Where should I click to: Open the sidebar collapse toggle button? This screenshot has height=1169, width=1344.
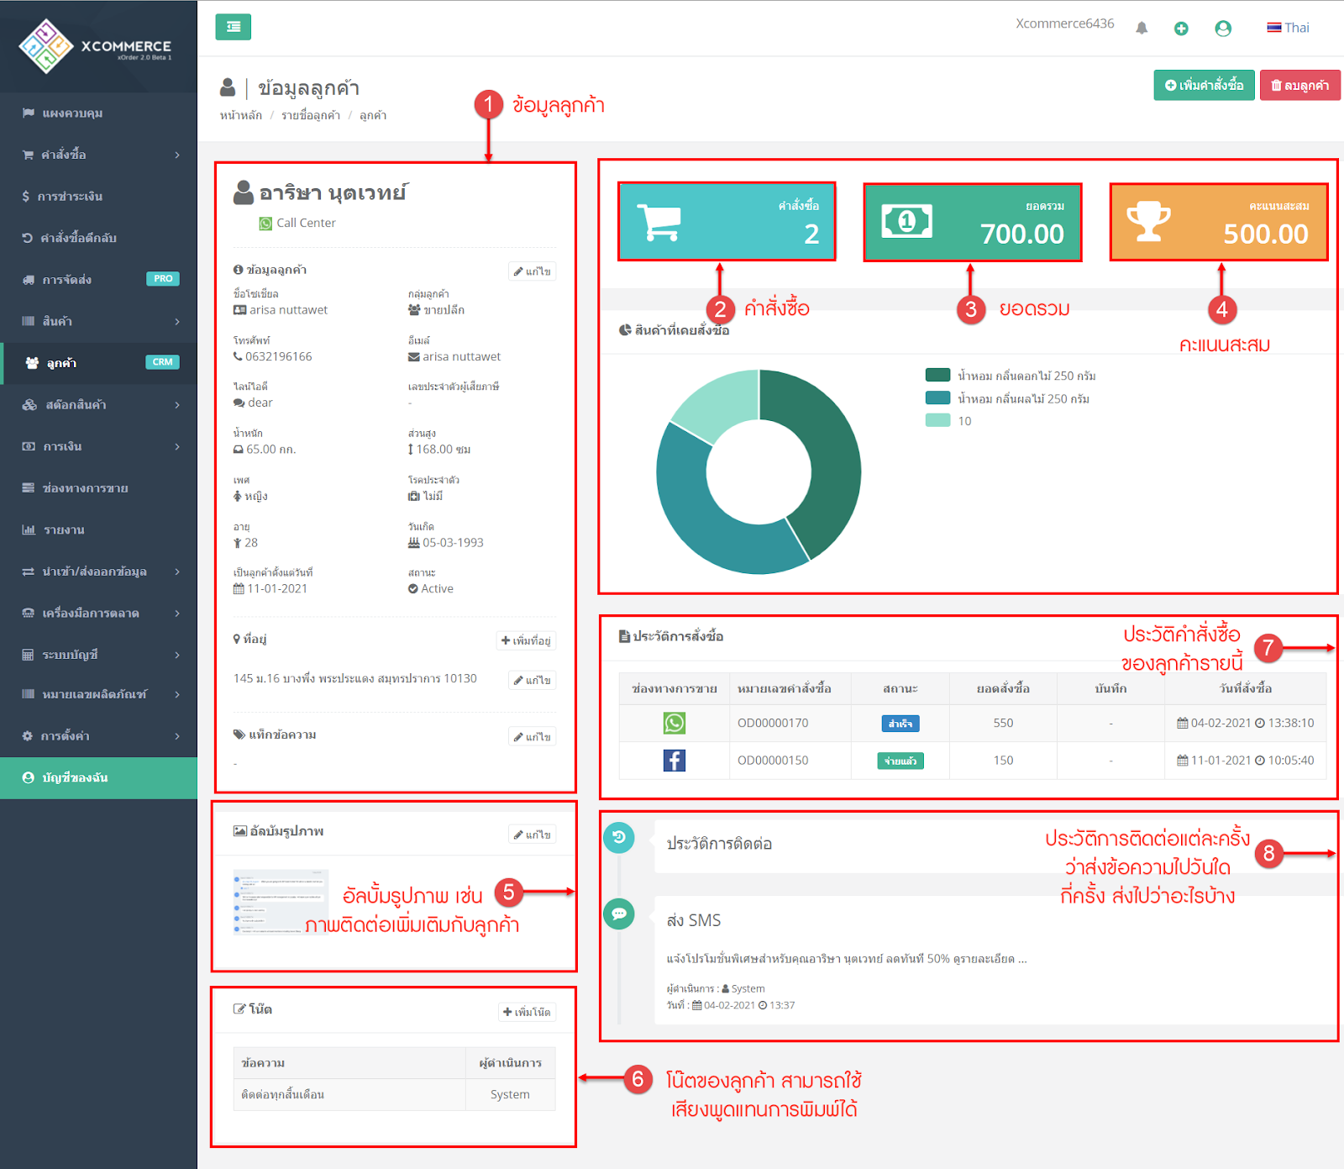click(x=233, y=27)
